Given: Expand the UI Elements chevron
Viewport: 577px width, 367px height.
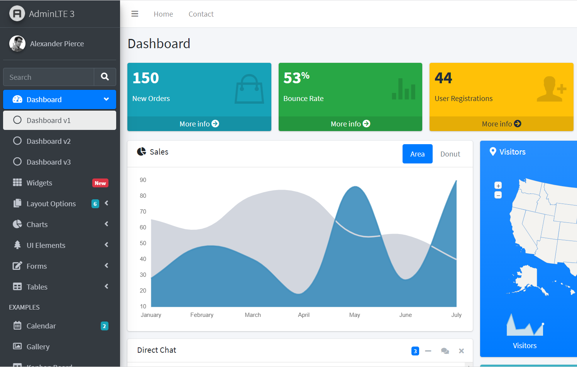Looking at the screenshot, I should point(107,245).
